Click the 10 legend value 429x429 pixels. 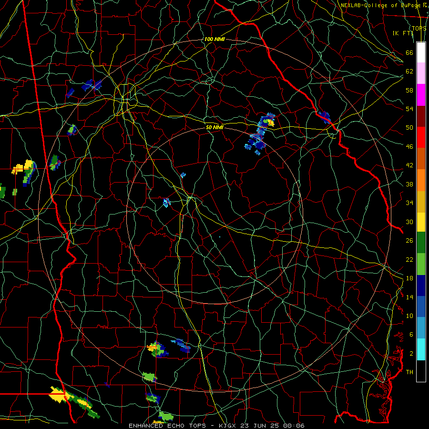pos(409,316)
